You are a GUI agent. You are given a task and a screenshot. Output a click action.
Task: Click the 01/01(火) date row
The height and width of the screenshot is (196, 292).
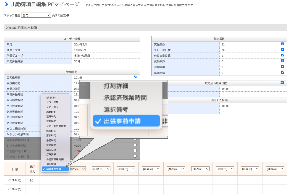[145, 180]
